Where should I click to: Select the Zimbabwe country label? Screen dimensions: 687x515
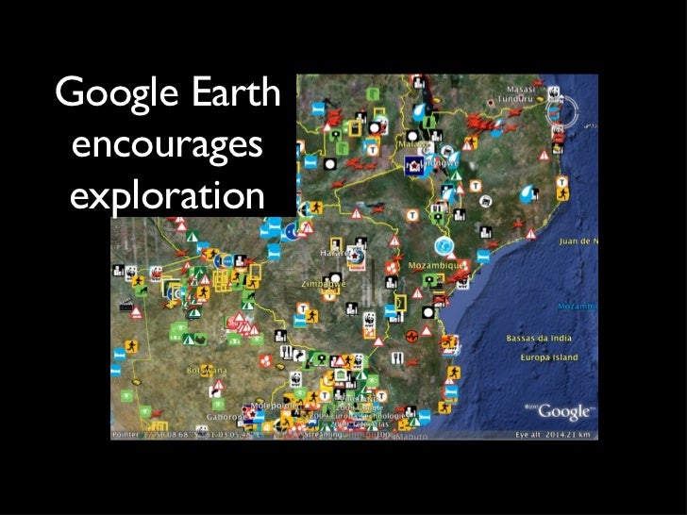[324, 284]
